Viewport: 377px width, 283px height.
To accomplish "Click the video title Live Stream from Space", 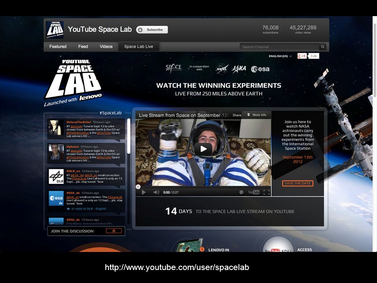I will tap(183, 115).
